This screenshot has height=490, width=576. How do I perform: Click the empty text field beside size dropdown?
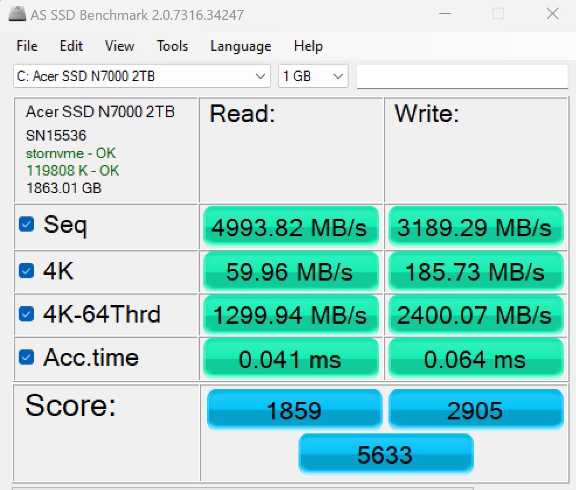coord(462,76)
